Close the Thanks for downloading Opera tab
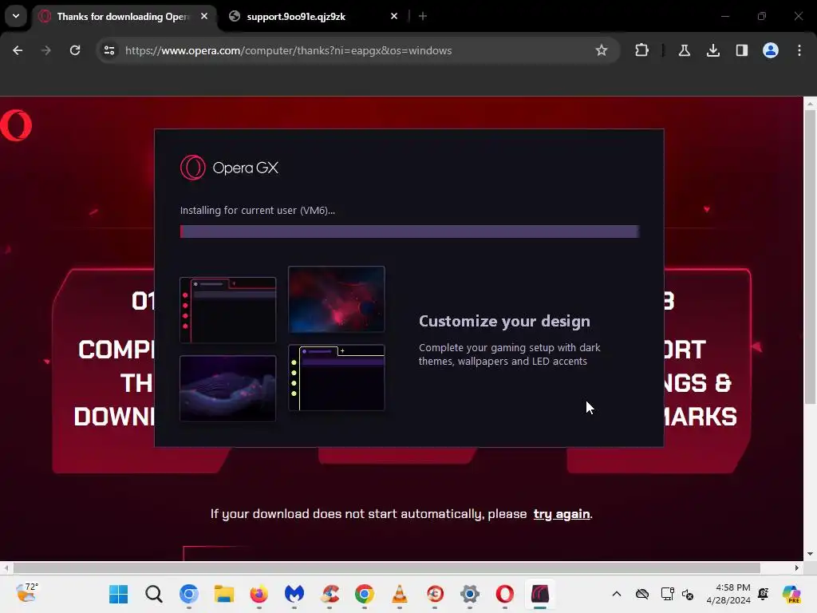 (204, 16)
